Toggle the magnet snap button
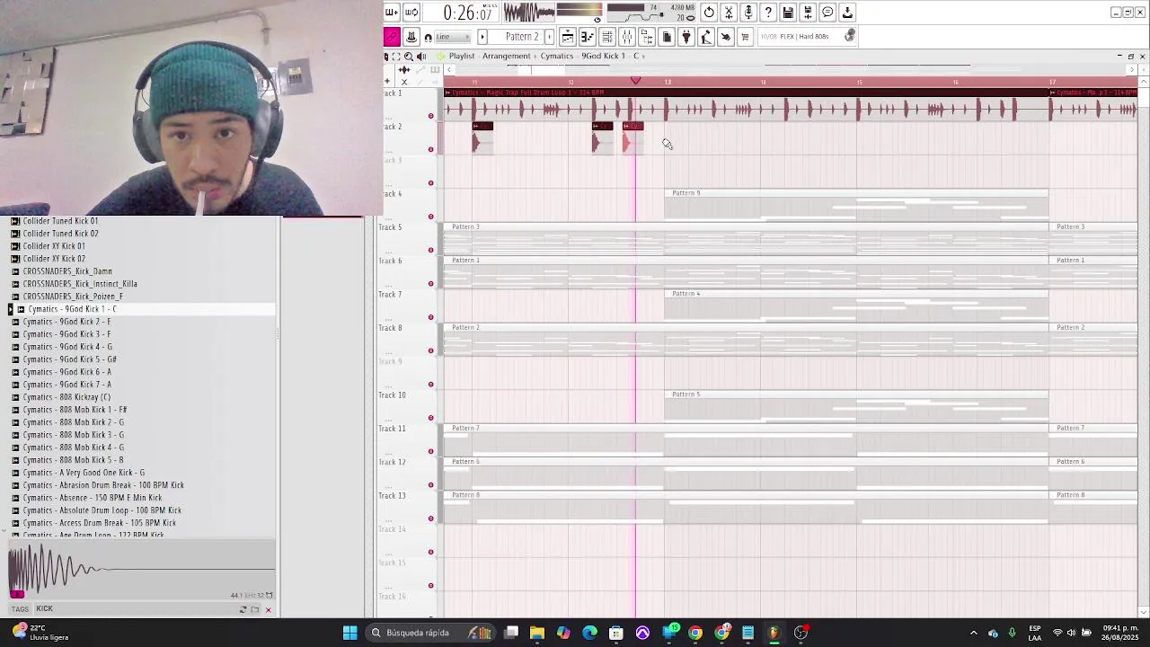This screenshot has width=1150, height=647. pos(428,37)
